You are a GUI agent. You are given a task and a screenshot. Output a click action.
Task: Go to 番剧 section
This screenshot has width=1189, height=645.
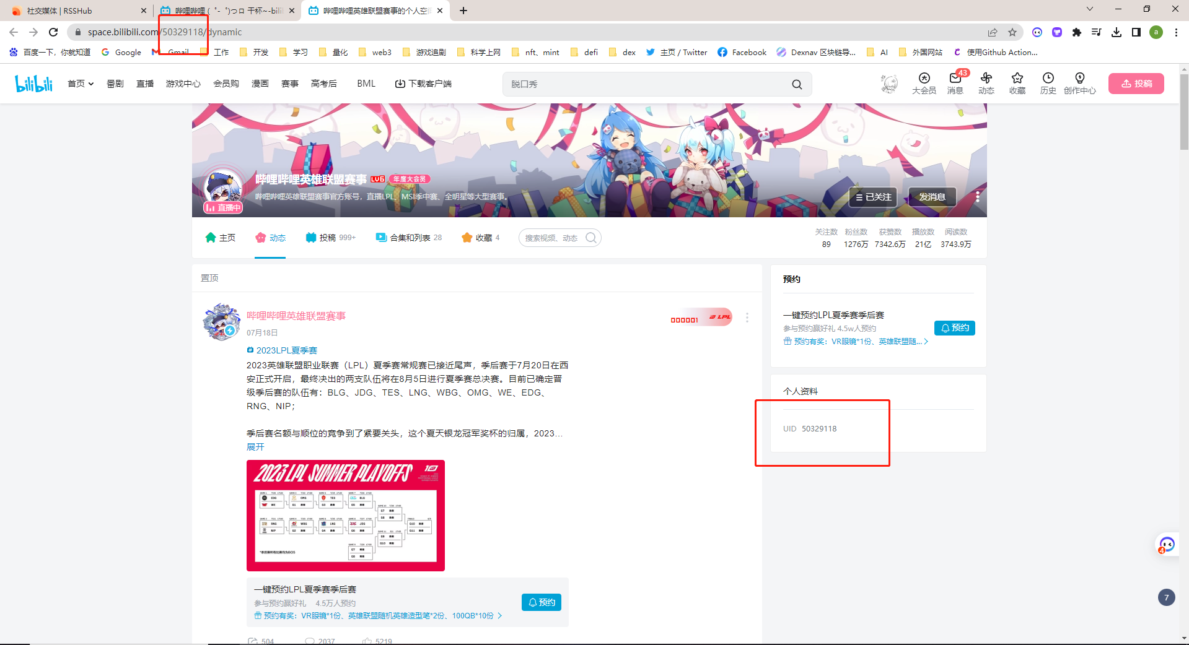coord(115,84)
